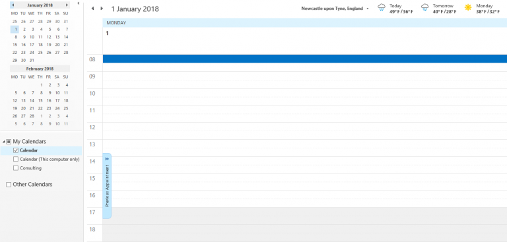507x242 pixels.
Task: Open the Newcastle upon Tyne location dropdown
Action: (368, 9)
